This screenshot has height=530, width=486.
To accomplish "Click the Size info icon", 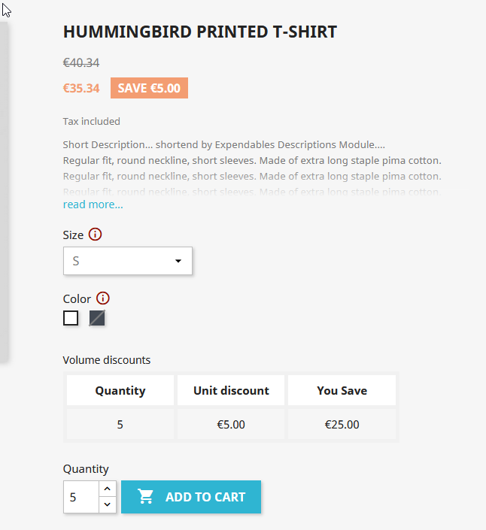I will point(95,235).
